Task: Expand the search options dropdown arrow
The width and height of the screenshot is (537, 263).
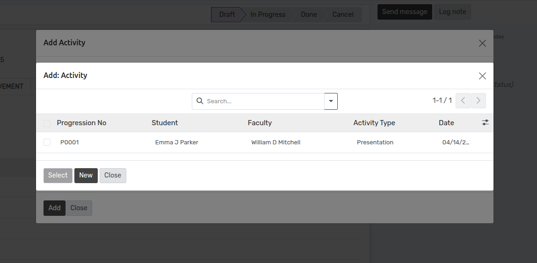Action: click(x=331, y=101)
